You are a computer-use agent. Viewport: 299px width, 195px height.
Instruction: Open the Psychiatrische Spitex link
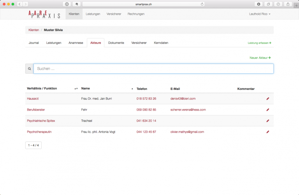click(41, 121)
